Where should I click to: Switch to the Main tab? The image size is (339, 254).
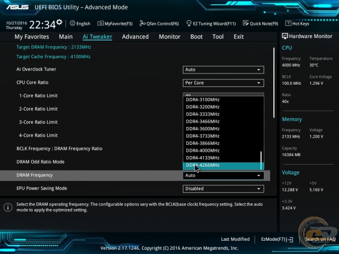tap(66, 37)
